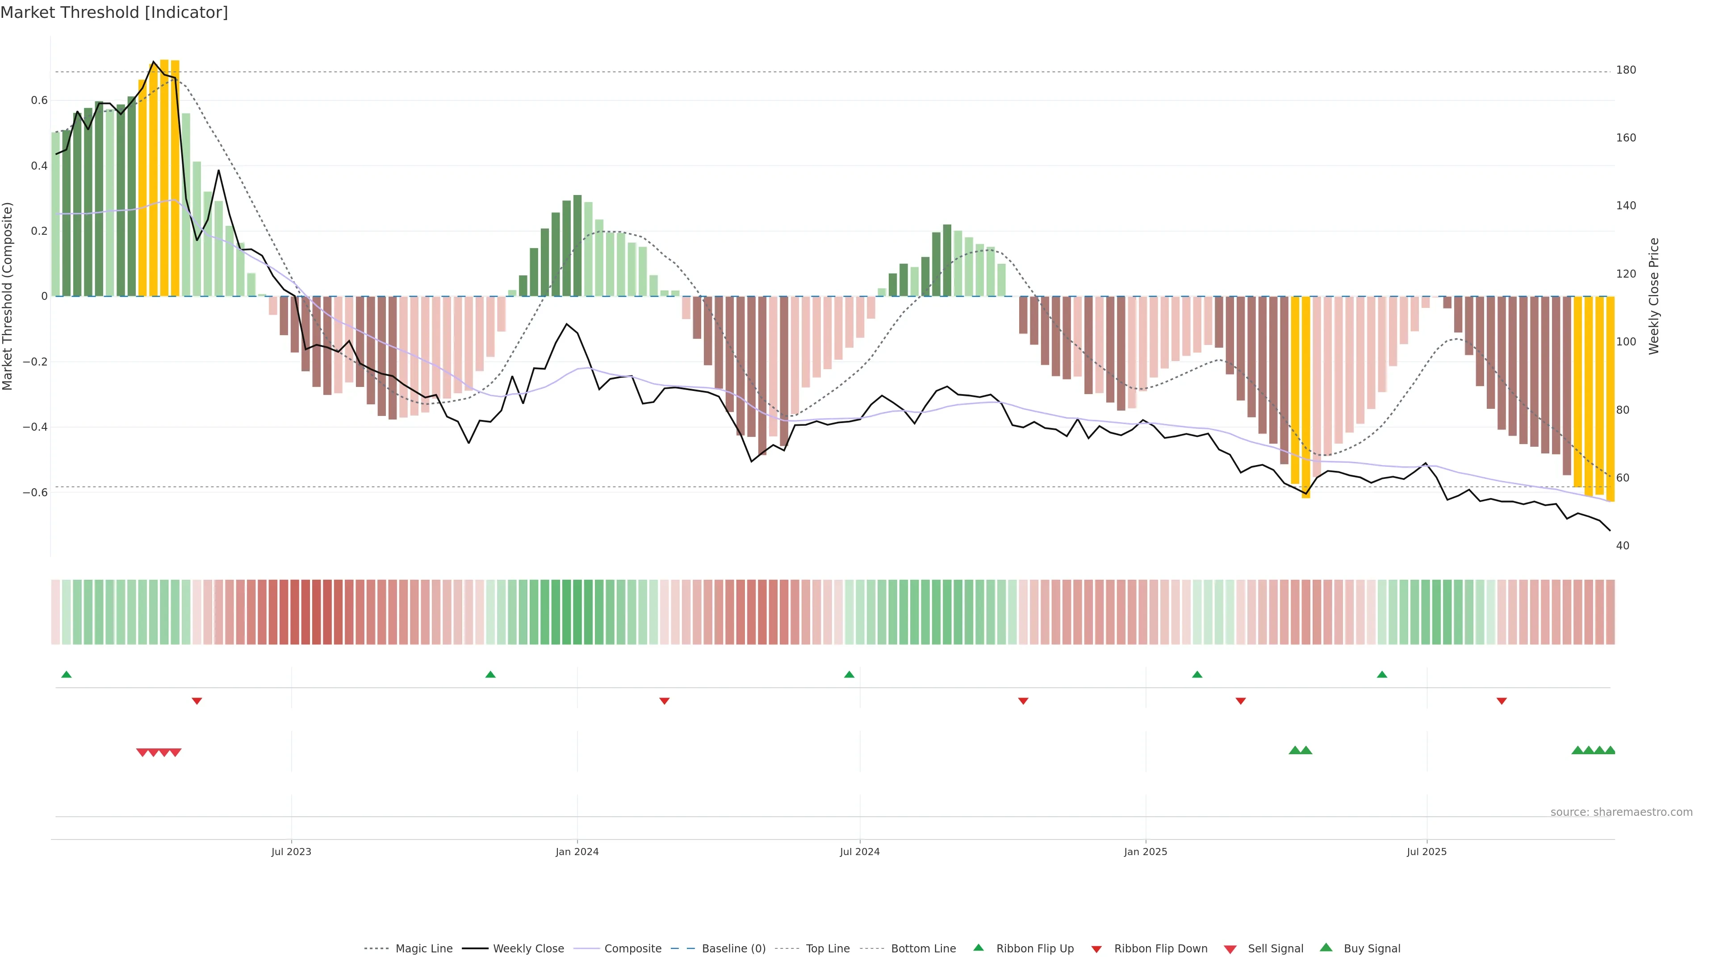The height and width of the screenshot is (964, 1715).
Task: Click the Weekly Close Price axis title
Action: [x=1654, y=296]
